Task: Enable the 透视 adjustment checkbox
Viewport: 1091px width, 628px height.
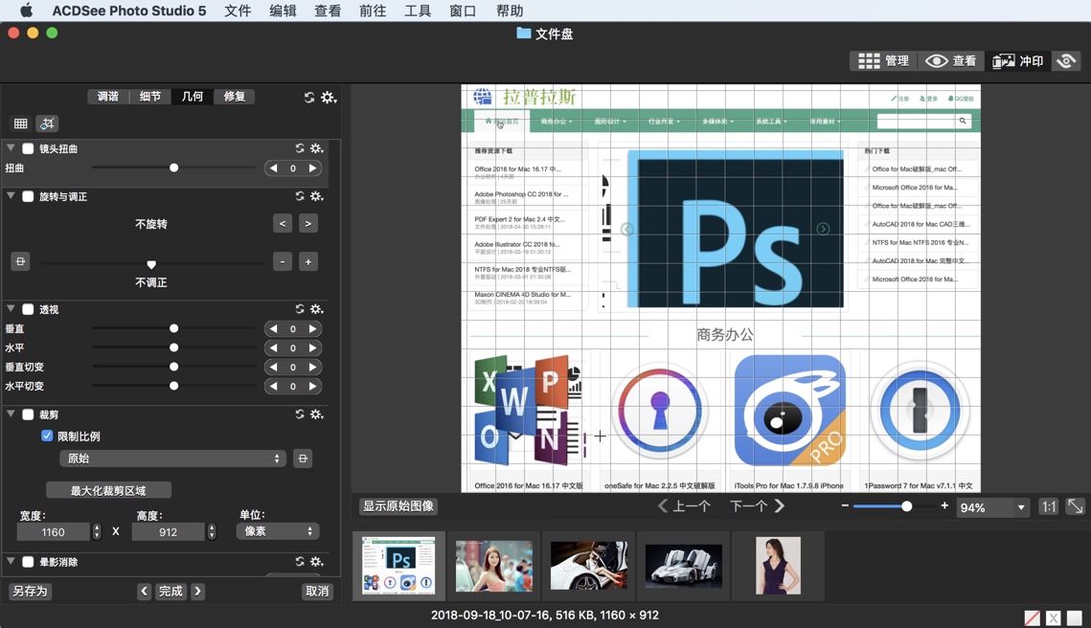Action: (28, 309)
